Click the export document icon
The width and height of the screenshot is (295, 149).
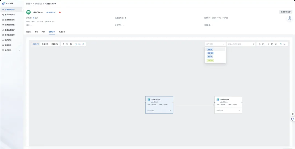(281, 44)
